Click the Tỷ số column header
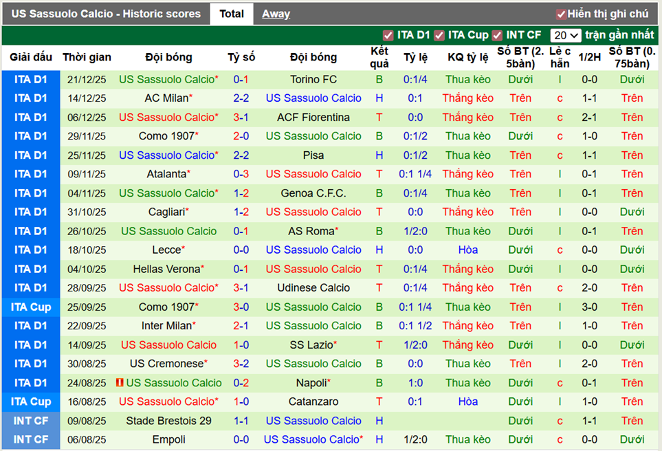662x451 pixels. (241, 57)
